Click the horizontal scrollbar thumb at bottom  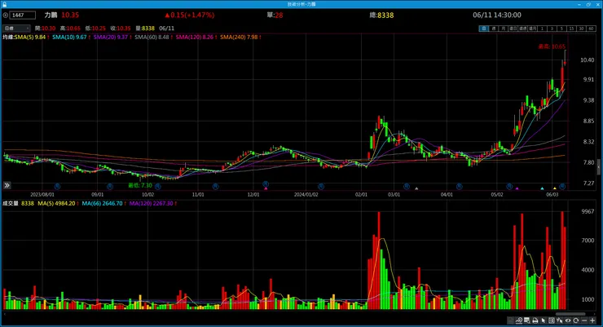pyautogui.click(x=570, y=314)
